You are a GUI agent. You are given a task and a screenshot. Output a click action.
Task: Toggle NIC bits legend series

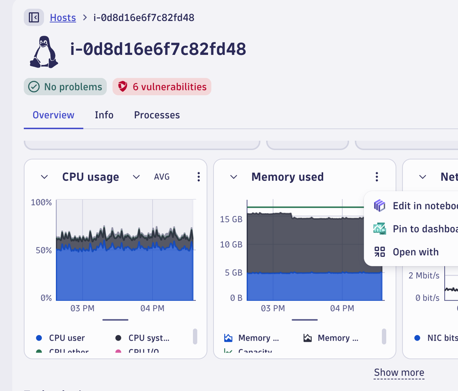[436, 338]
